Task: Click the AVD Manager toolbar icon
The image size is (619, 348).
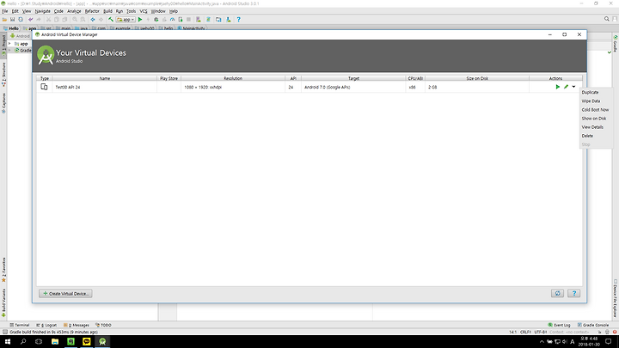Action: [199, 19]
